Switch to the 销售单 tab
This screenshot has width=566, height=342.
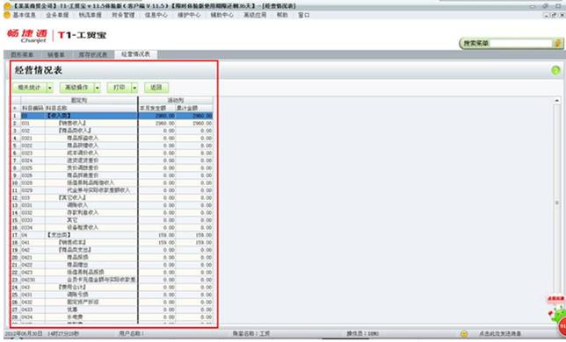[56, 54]
